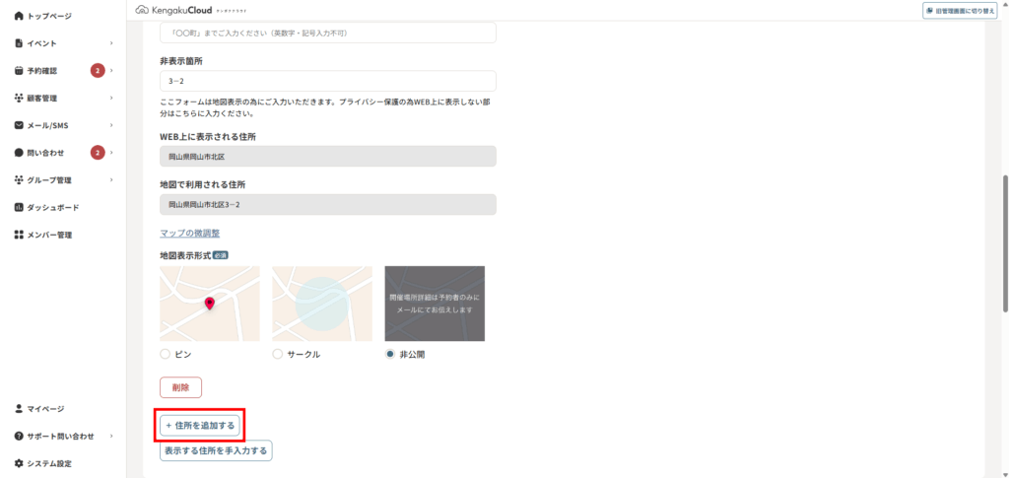The image size is (1009, 478).
Task: Click the システム設定 gear icon
Action: pyautogui.click(x=19, y=463)
